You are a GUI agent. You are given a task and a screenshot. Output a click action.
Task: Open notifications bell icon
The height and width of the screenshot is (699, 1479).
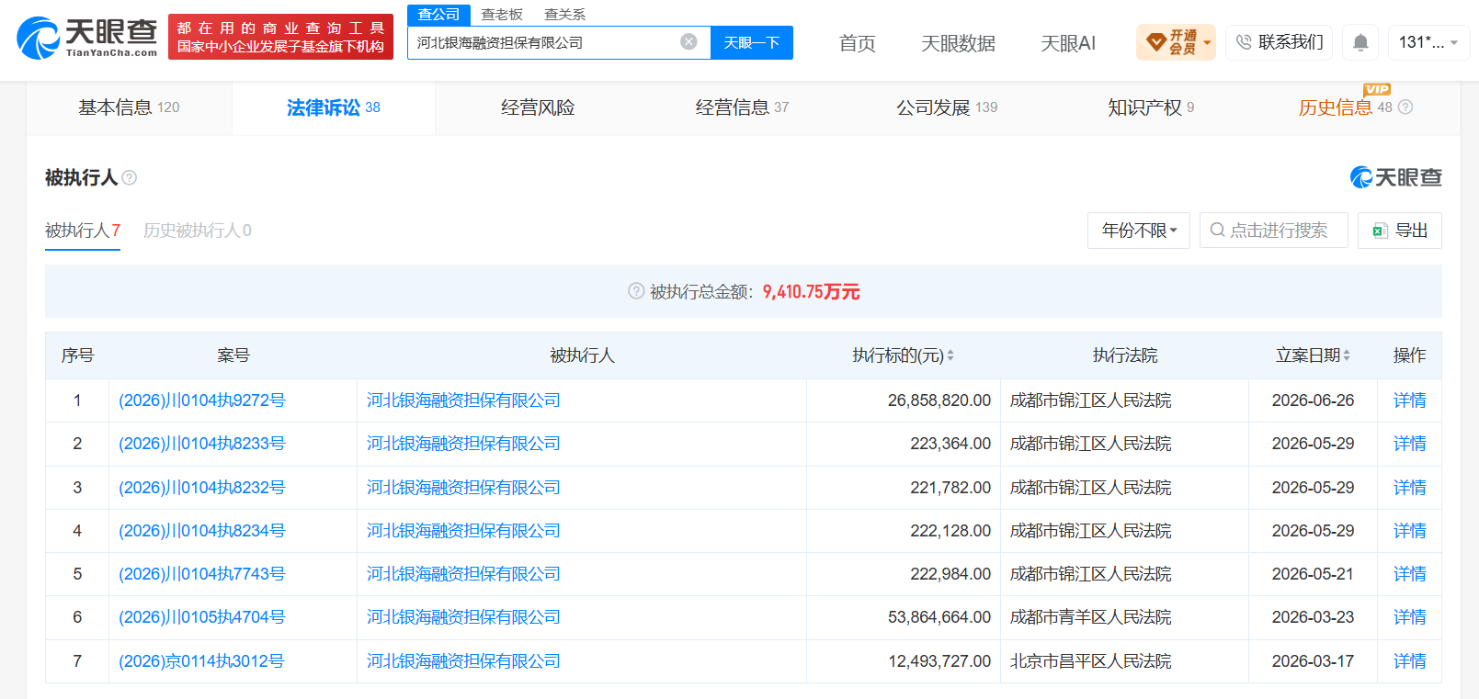point(1360,42)
